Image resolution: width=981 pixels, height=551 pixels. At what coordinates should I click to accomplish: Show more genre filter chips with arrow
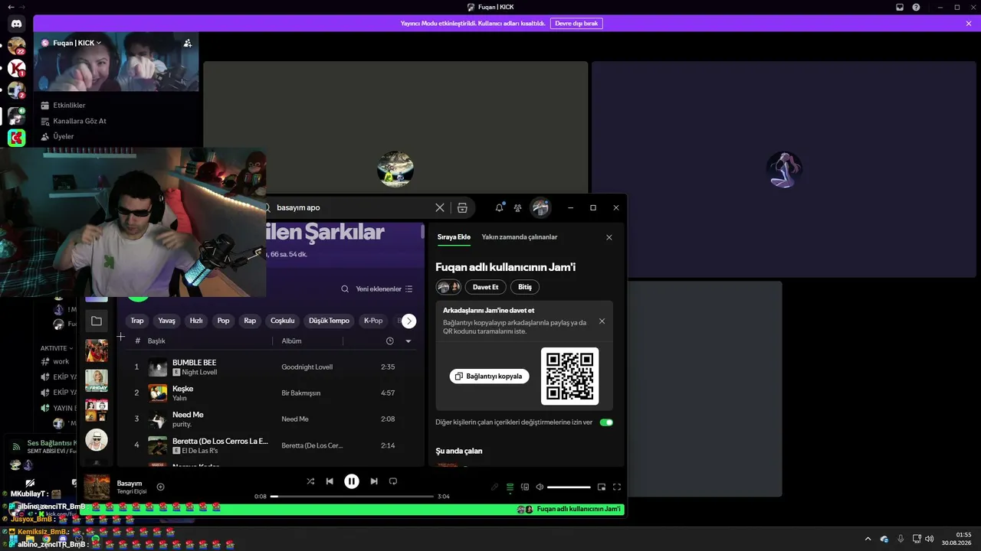tap(409, 321)
